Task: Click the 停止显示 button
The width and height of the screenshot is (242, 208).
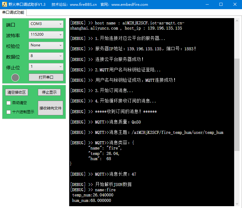Action: [49, 92]
